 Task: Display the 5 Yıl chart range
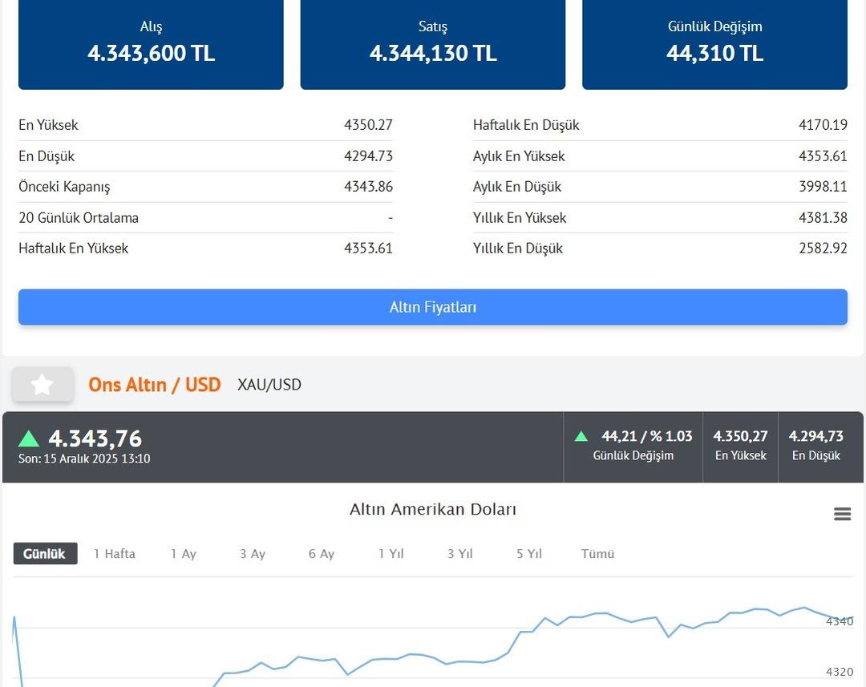(529, 554)
